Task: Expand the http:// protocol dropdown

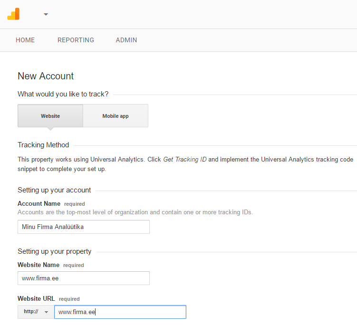Action: (x=36, y=312)
